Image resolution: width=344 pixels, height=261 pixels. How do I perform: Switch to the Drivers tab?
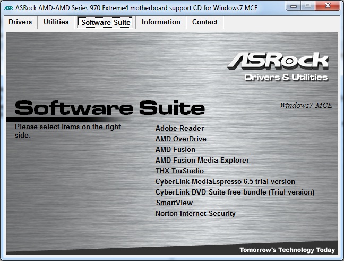pyautogui.click(x=20, y=22)
